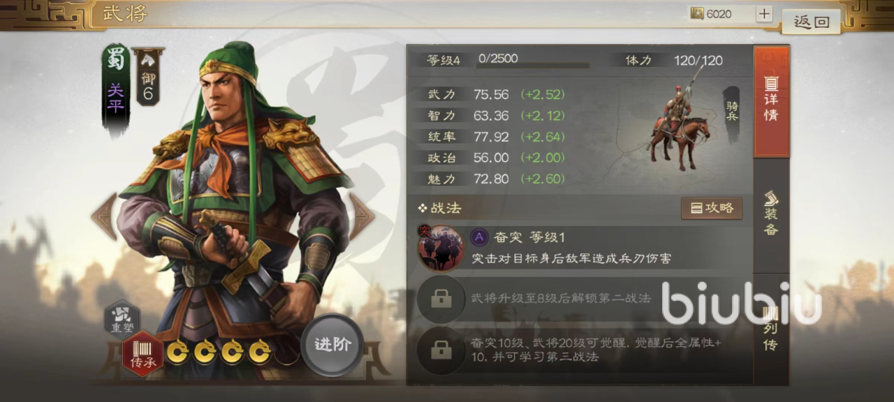
Task: Click the 返回 back button
Action: (x=811, y=21)
